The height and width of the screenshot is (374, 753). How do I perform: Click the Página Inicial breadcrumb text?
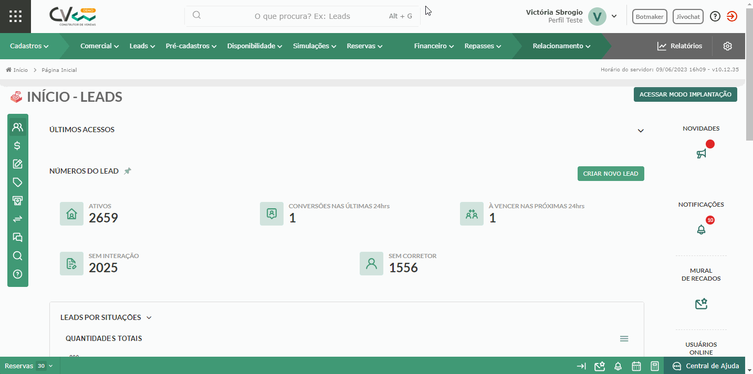[x=59, y=70]
